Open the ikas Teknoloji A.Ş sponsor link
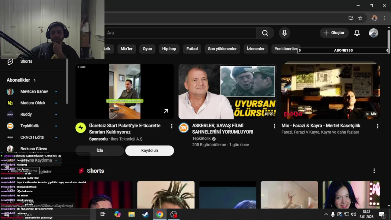391x220 pixels. point(126,139)
